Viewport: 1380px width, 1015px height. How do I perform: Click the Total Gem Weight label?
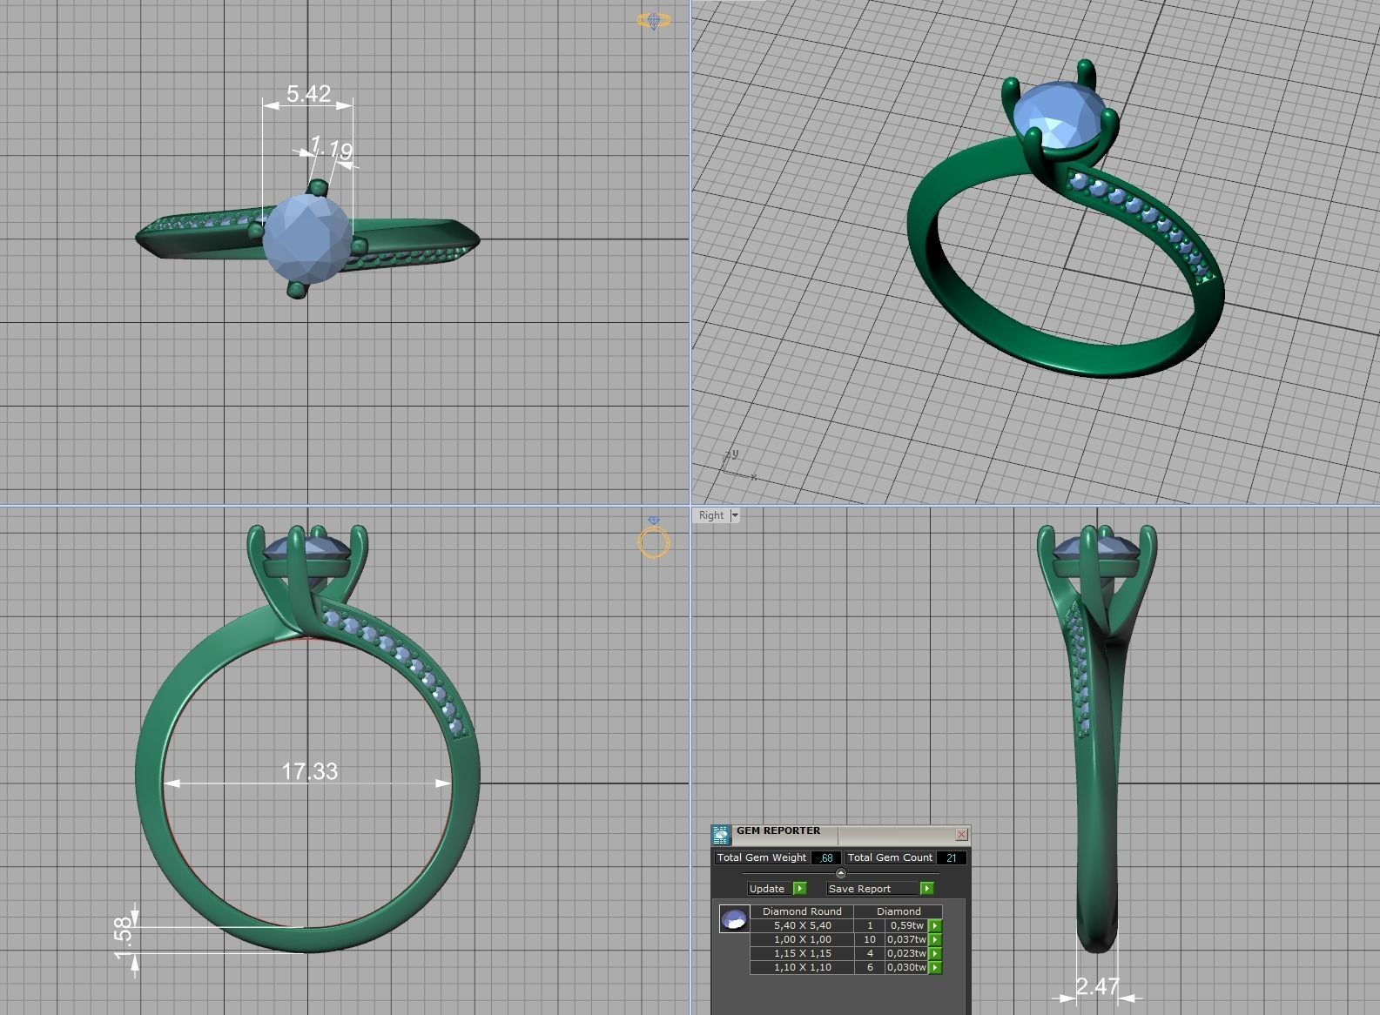[x=762, y=857]
